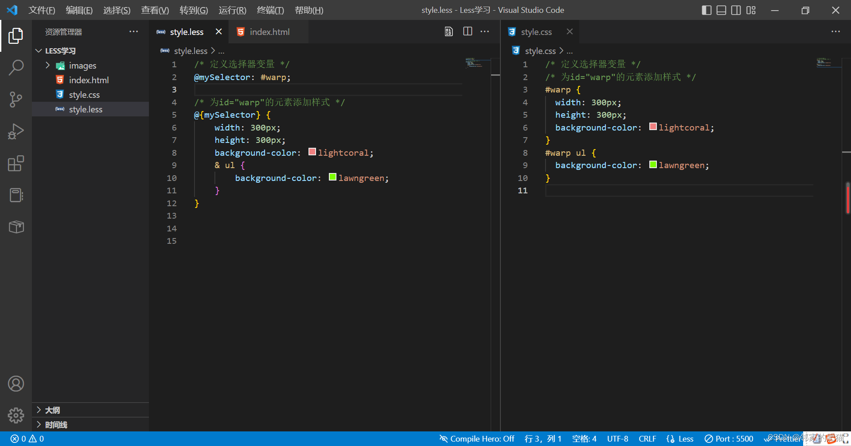Open more actions of right editor group
This screenshot has width=851, height=446.
(835, 31)
